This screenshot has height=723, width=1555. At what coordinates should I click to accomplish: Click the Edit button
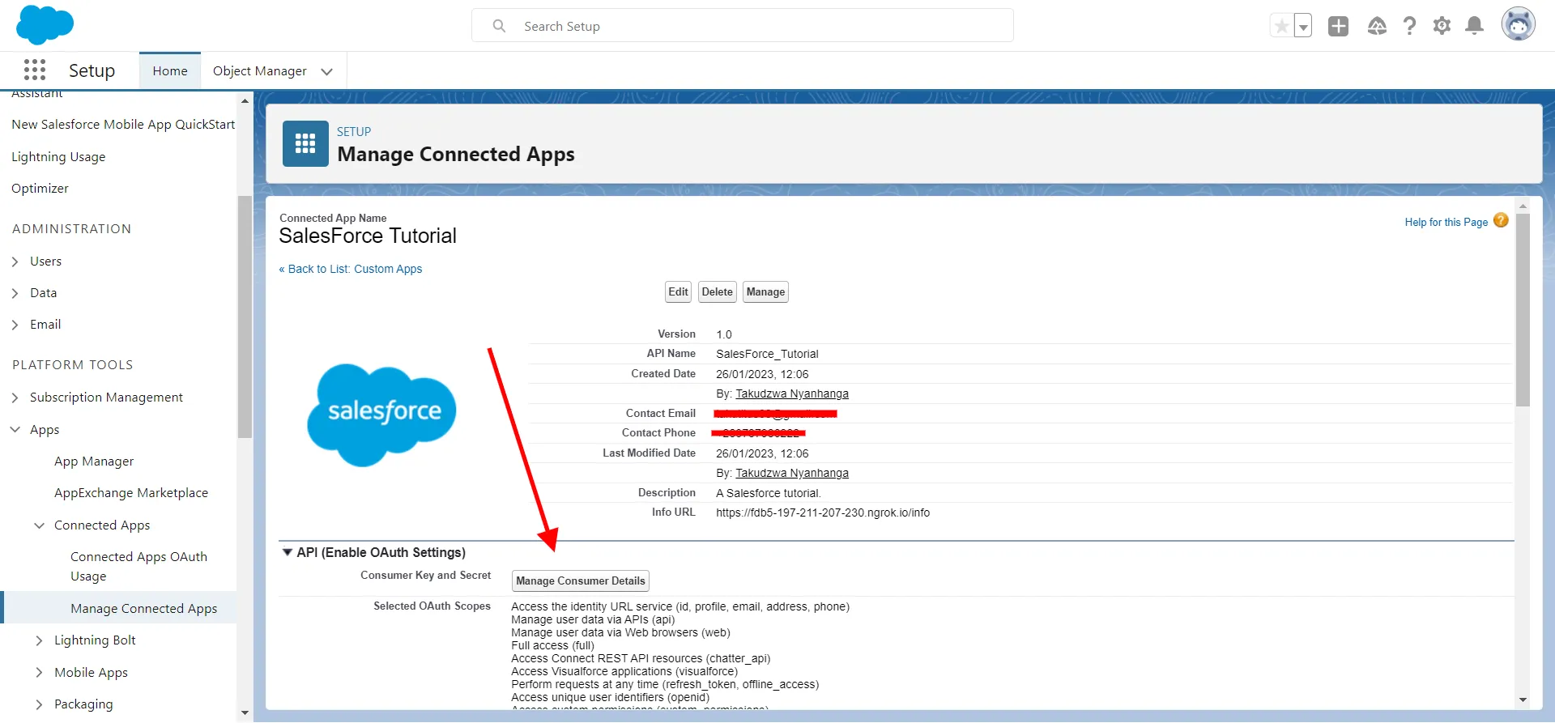[x=679, y=292]
